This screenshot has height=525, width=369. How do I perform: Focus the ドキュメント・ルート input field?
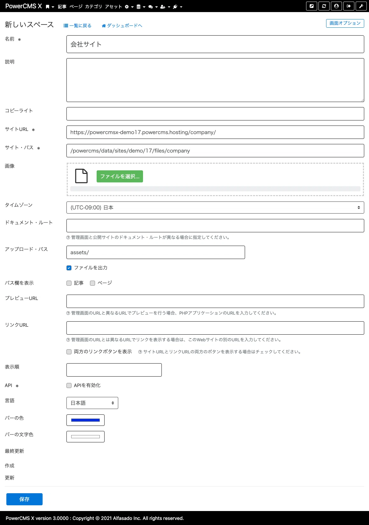tap(215, 226)
